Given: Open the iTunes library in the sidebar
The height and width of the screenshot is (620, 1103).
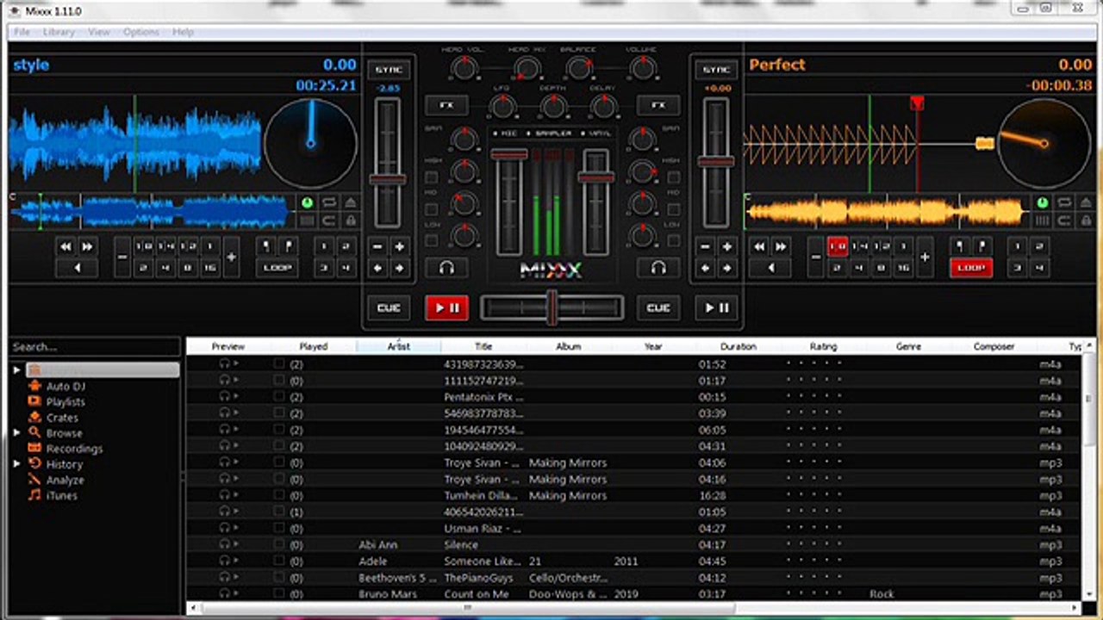Looking at the screenshot, I should [x=61, y=495].
